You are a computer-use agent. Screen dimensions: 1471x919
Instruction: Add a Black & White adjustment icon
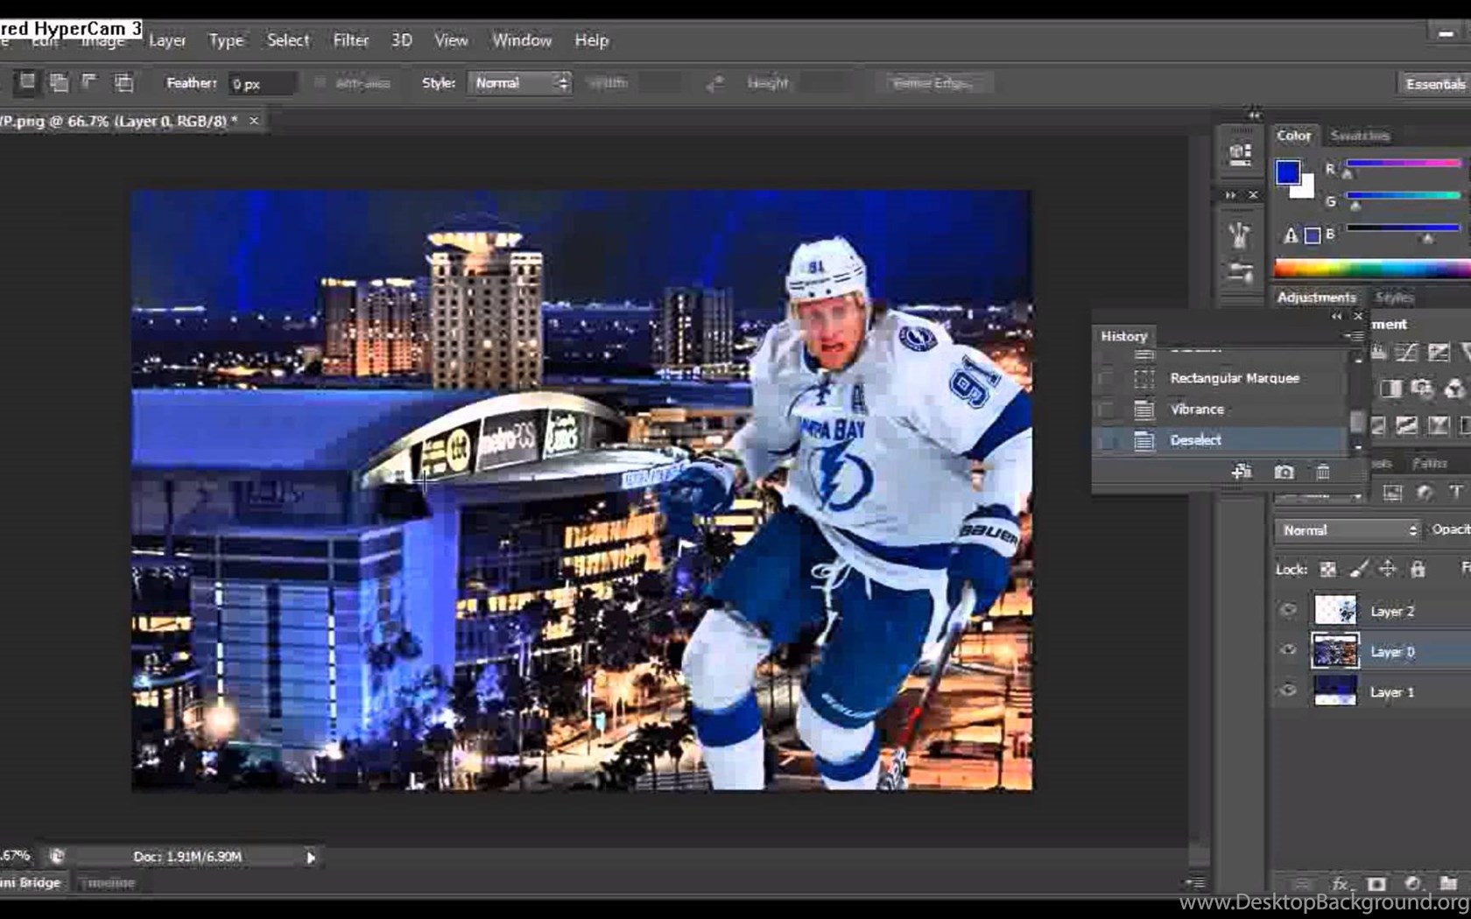(x=1390, y=388)
